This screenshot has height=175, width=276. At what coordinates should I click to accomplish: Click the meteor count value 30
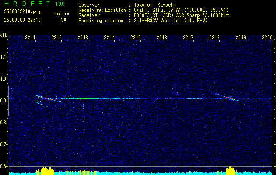click(64, 20)
